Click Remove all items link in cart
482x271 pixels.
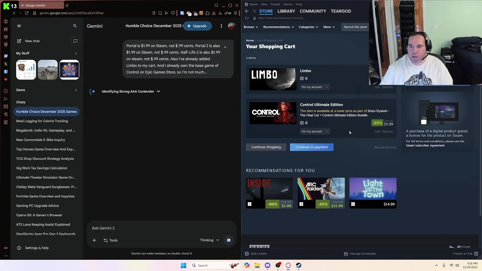(x=385, y=147)
